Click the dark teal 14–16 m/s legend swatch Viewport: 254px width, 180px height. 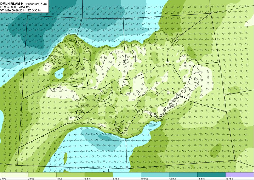coord(211,175)
